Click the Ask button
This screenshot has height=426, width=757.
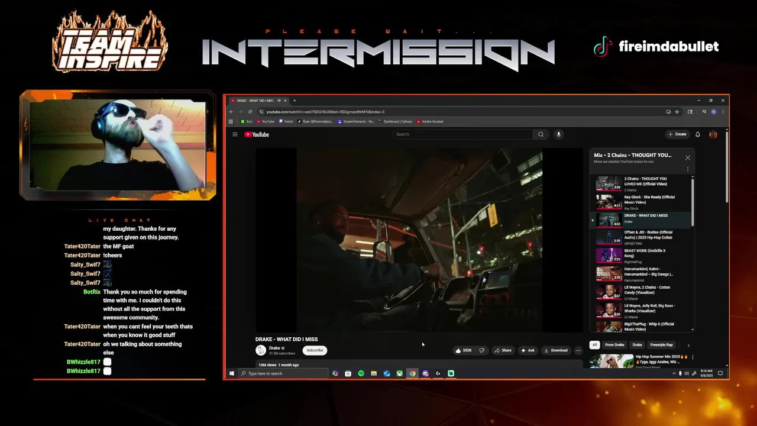pos(528,350)
